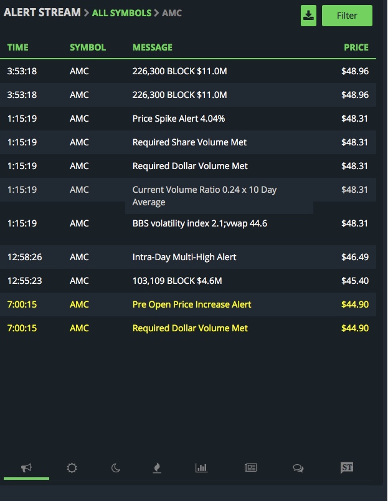This screenshot has height=501, width=388.
Task: Sort by MESSAGE column header
Action: [153, 47]
